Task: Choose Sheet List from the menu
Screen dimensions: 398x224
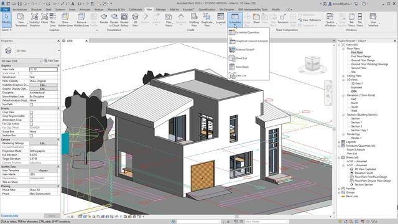Action: click(248, 58)
